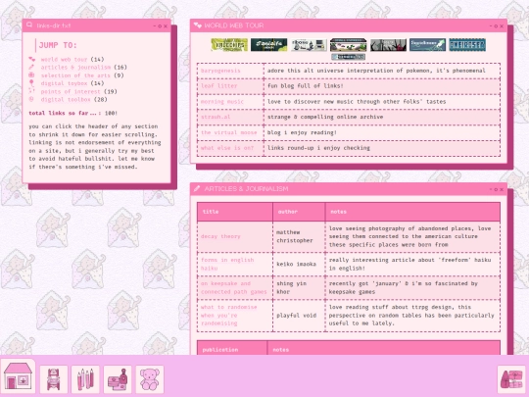
Task: Jump to 'points of interest' section
Action: (x=71, y=91)
